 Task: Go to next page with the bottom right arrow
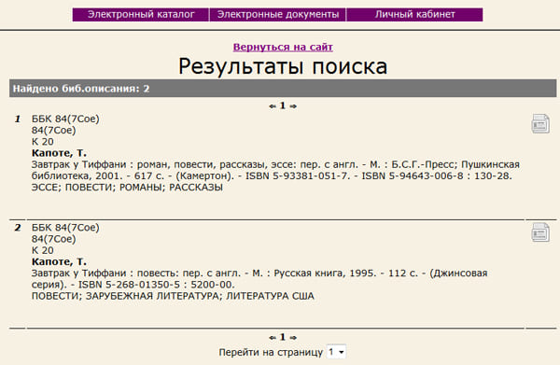293,338
